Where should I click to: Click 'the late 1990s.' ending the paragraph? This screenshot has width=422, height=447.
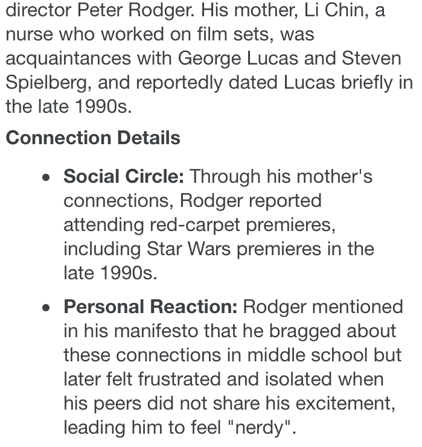[x=69, y=107]
